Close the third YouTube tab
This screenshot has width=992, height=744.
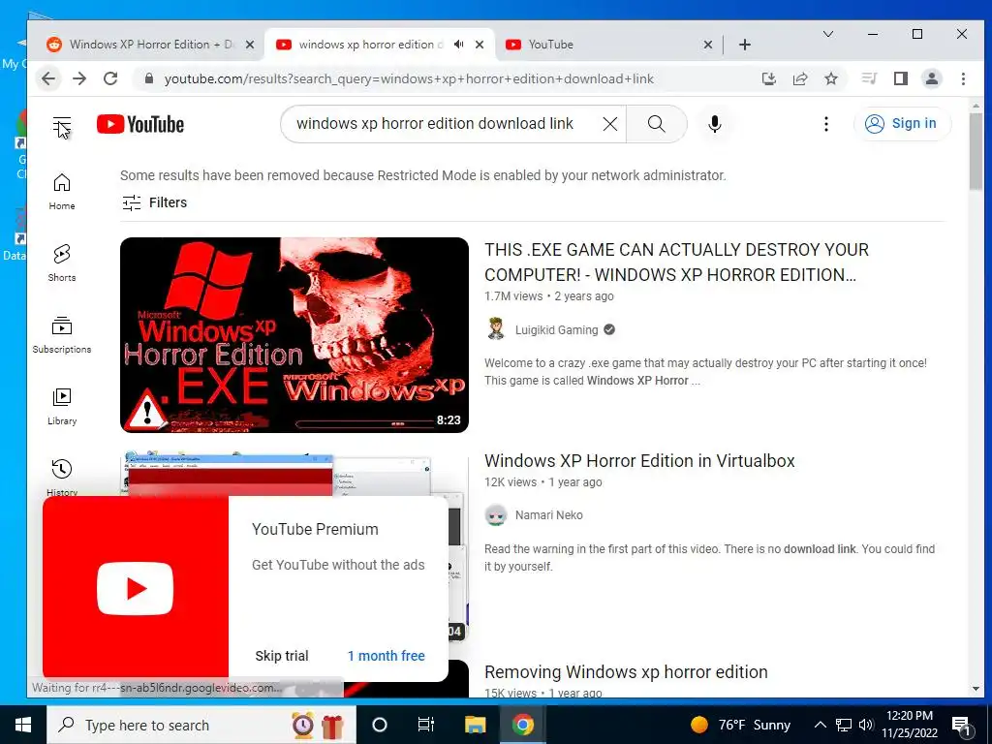708,45
